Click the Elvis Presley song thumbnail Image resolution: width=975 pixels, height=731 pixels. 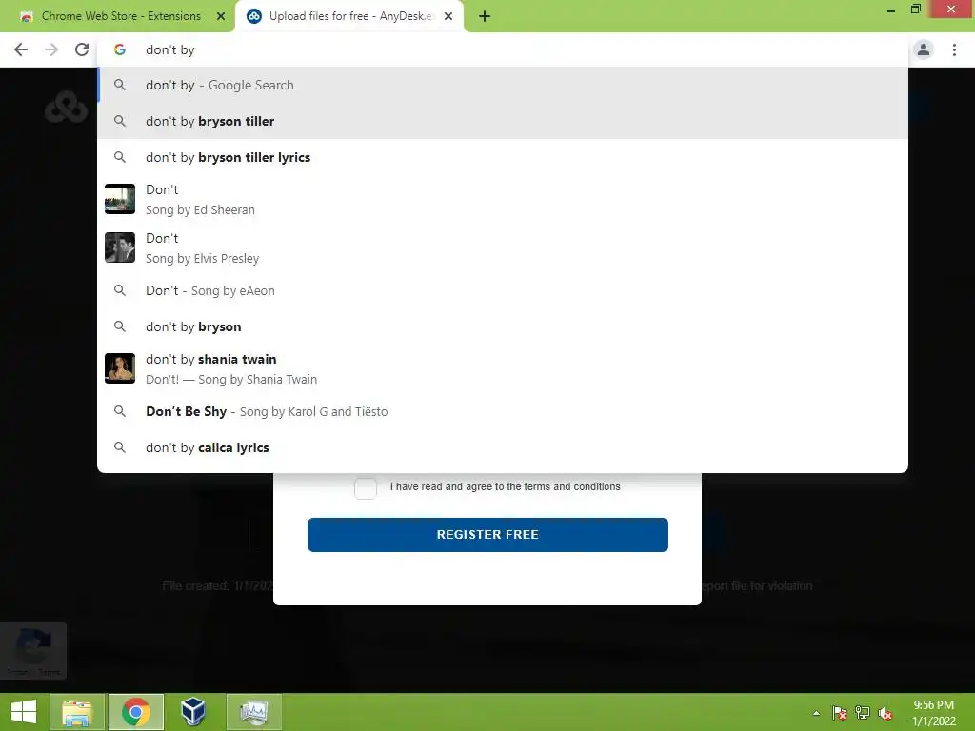pyautogui.click(x=120, y=247)
